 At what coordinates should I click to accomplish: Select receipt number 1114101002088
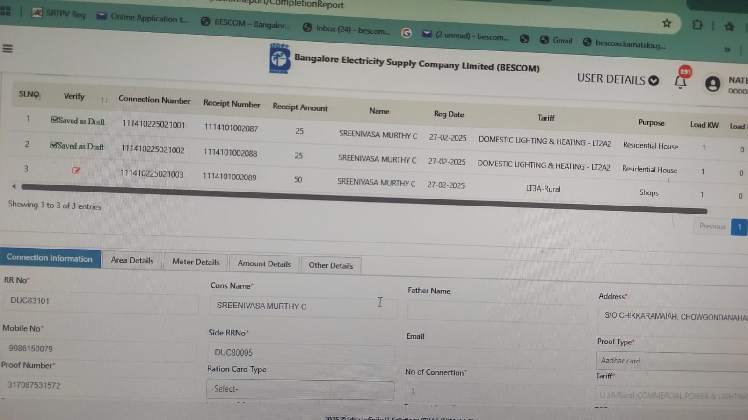point(230,153)
